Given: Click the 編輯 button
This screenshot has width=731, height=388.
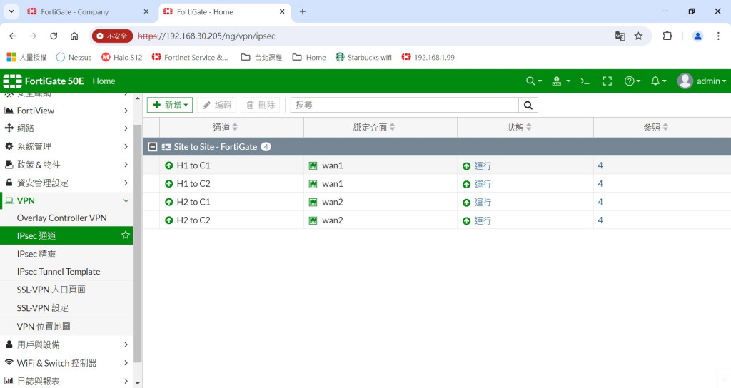Looking at the screenshot, I should point(217,106).
